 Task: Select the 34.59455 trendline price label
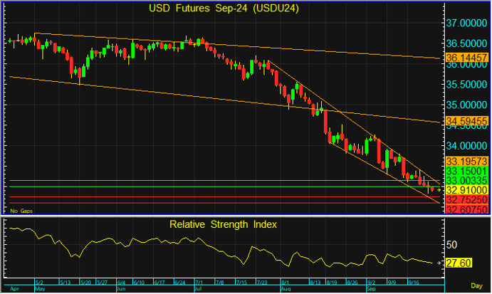coord(465,122)
